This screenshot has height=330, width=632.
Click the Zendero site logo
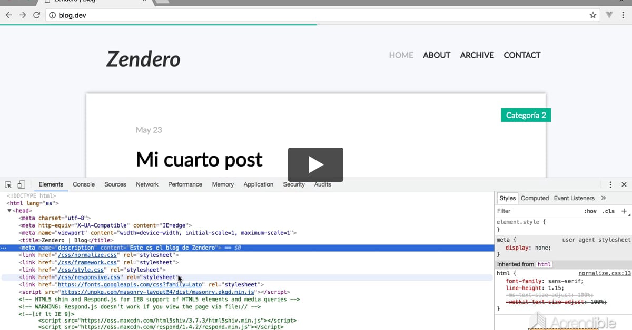coord(143,59)
